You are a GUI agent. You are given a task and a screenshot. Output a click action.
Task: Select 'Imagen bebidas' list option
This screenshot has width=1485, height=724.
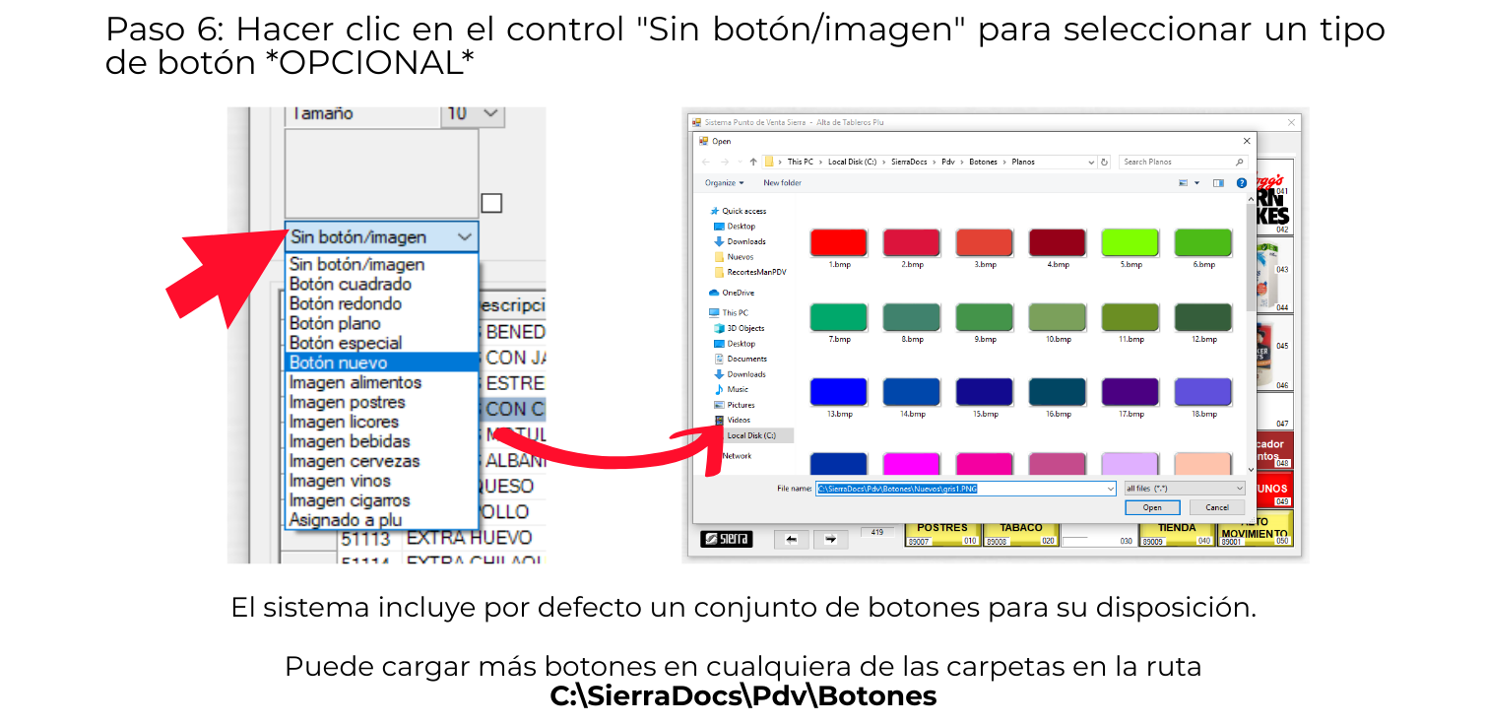[349, 441]
